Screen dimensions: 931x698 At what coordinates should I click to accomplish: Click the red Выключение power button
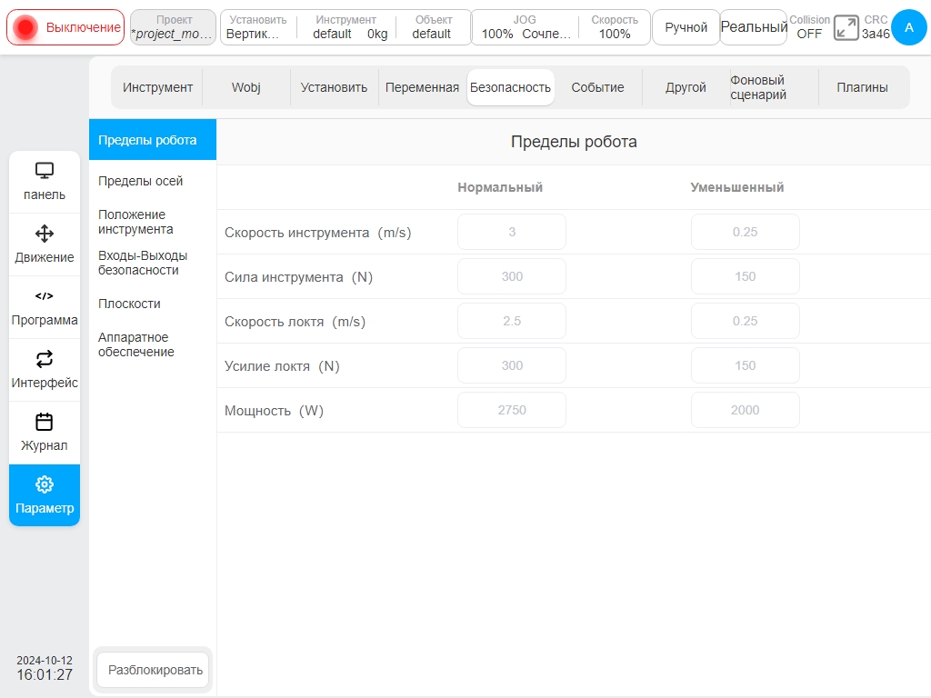pos(65,27)
